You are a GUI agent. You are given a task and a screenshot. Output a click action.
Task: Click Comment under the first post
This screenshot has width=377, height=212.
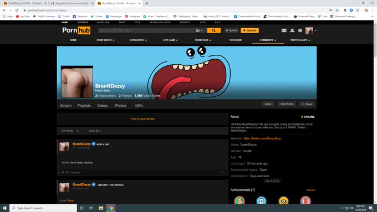coord(75,172)
